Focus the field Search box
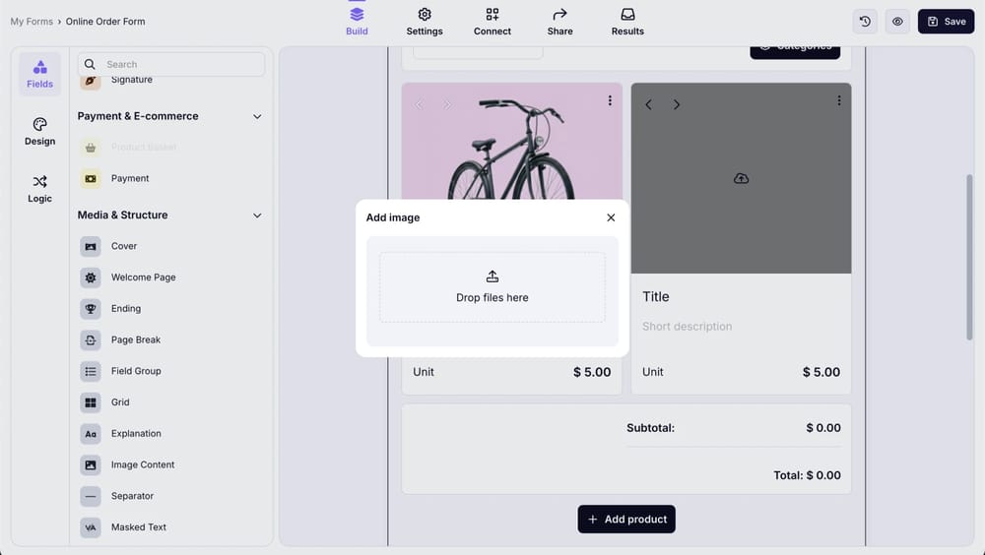Viewport: 985px width, 555px height. pyautogui.click(x=170, y=64)
